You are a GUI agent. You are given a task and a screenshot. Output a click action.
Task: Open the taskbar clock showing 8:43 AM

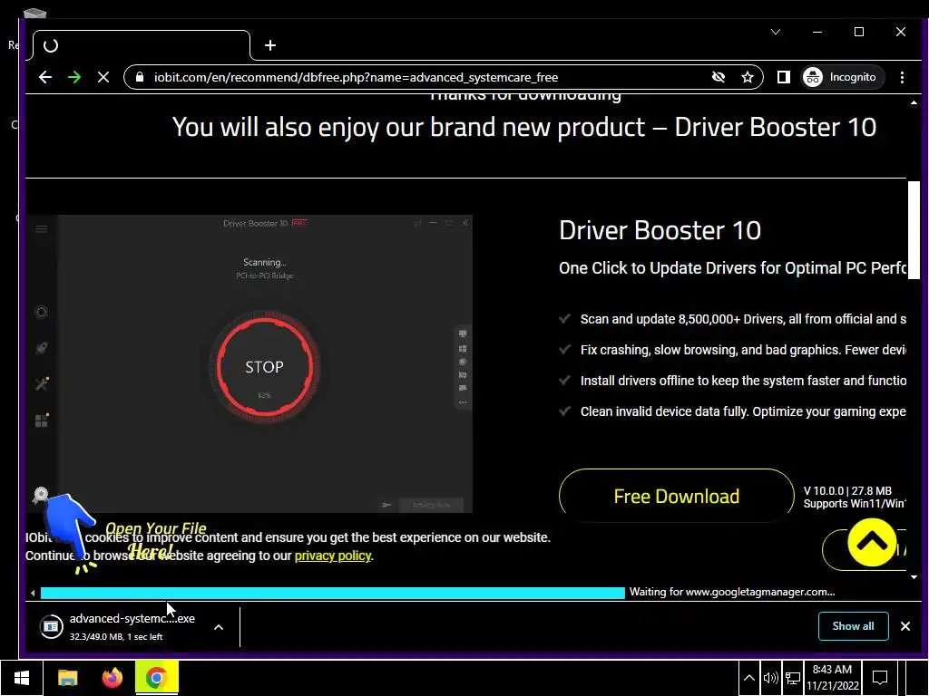pyautogui.click(x=833, y=678)
